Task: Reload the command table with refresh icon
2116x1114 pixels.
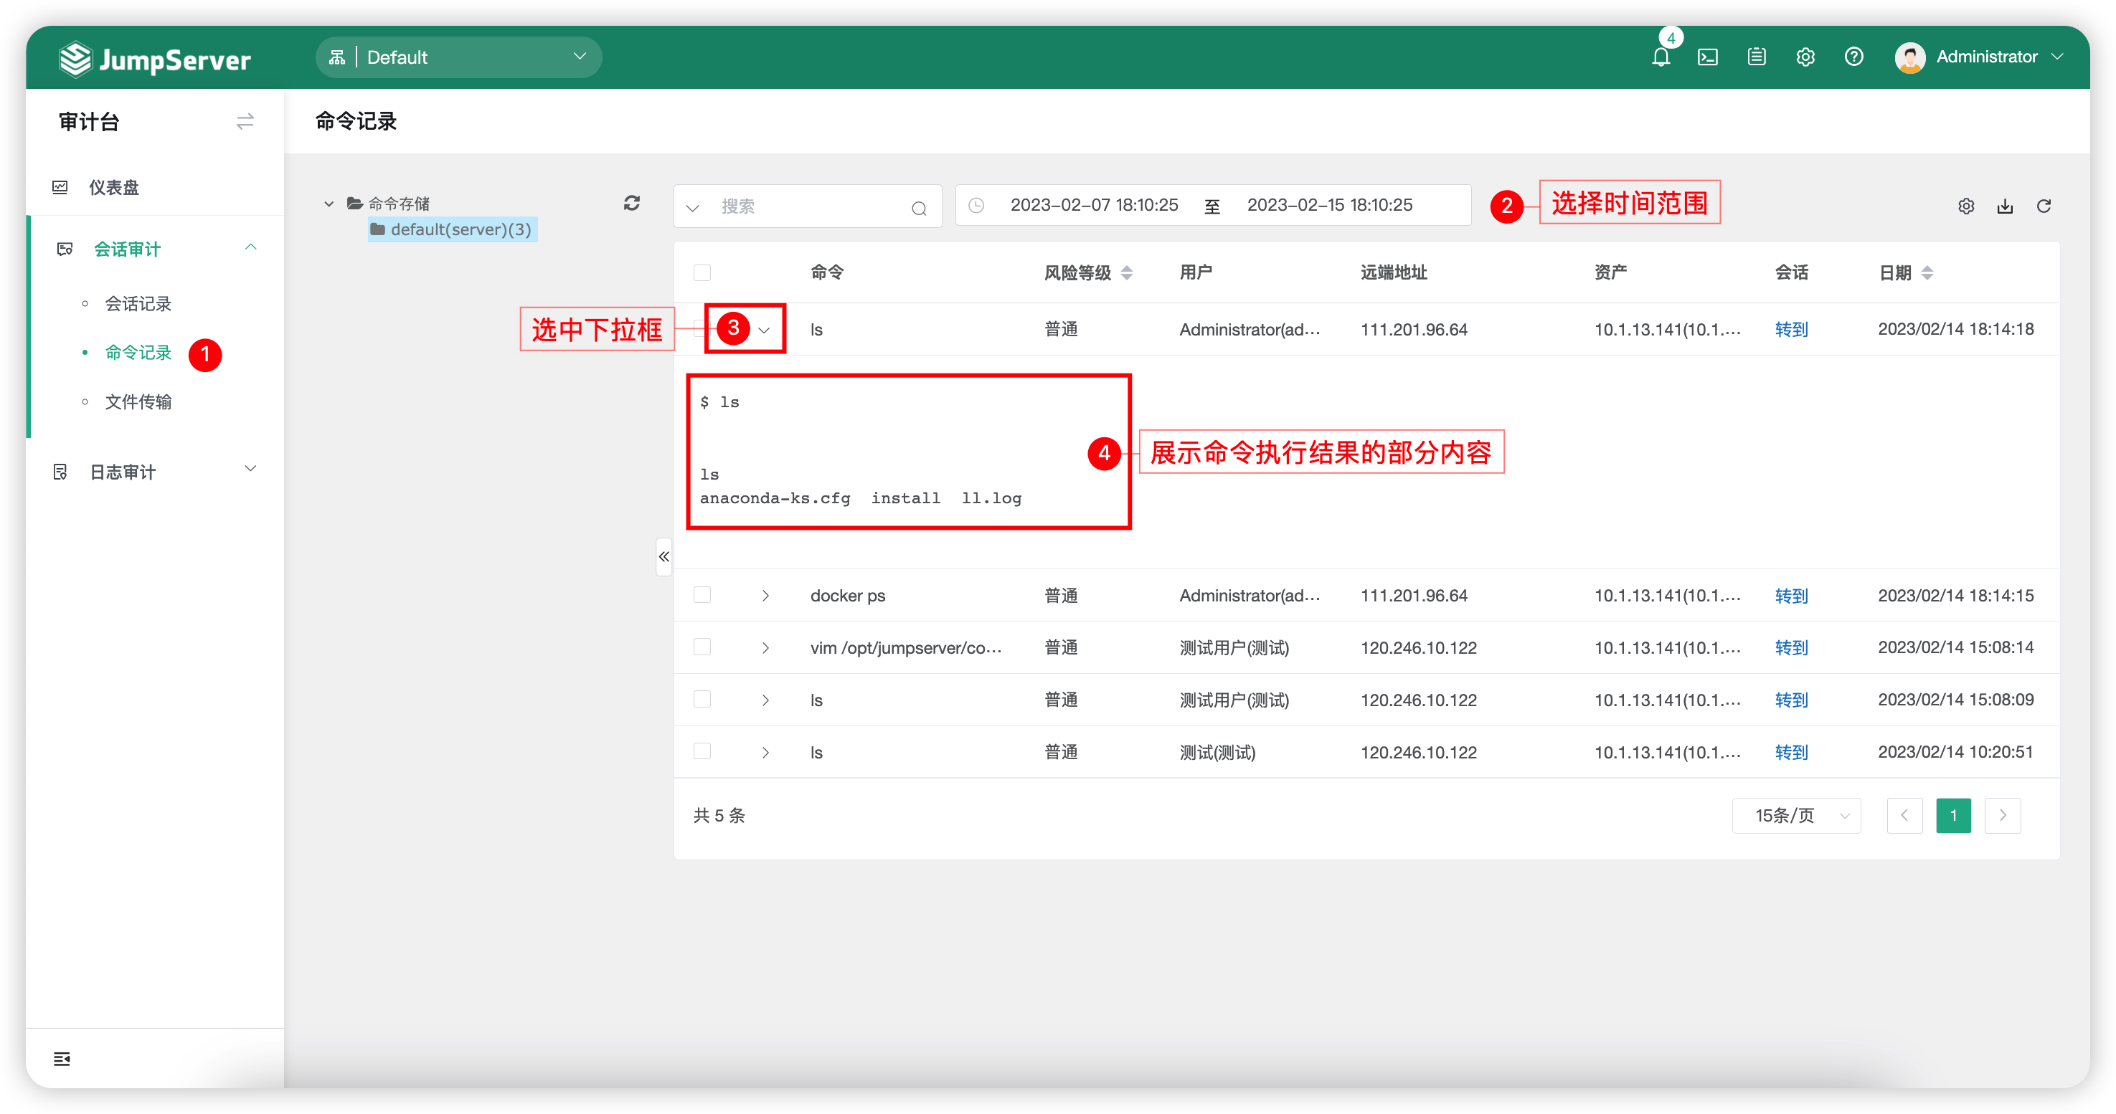Action: pos(2044,206)
